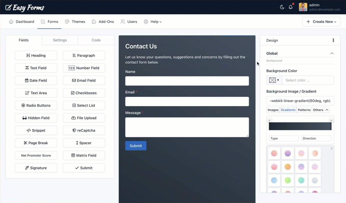This screenshot has height=203, width=346.
Task: Add a Spacer to the form
Action: (x=84, y=143)
